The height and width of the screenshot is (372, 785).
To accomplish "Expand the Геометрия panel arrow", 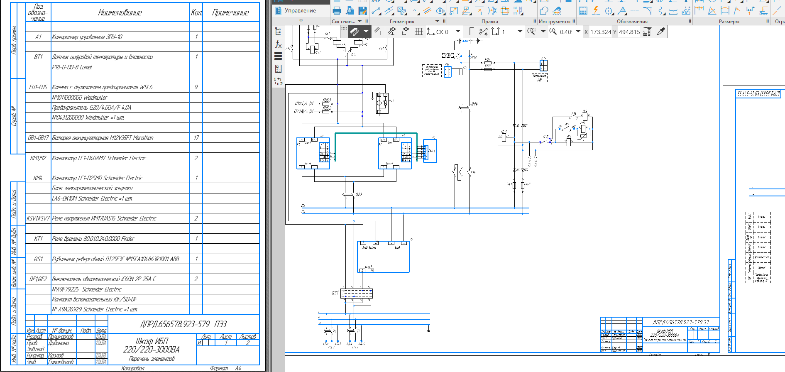I will 437,21.
